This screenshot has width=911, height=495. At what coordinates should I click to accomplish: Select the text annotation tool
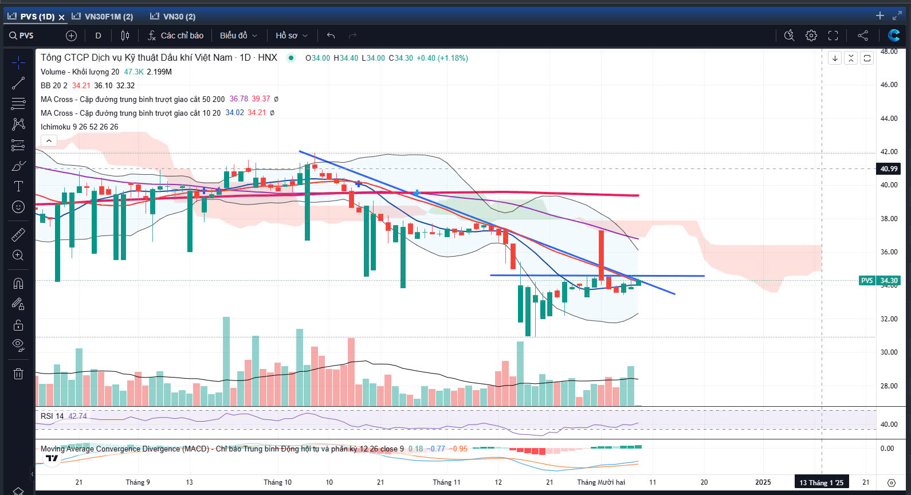tap(18, 186)
